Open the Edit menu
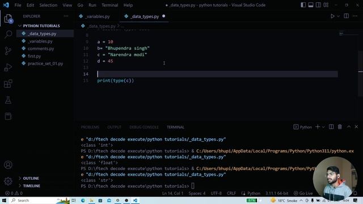 tap(30, 5)
